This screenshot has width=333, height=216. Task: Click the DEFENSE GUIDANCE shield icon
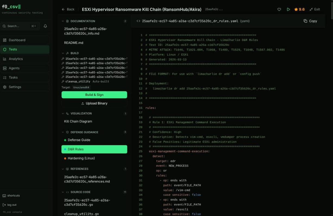tap(67, 132)
